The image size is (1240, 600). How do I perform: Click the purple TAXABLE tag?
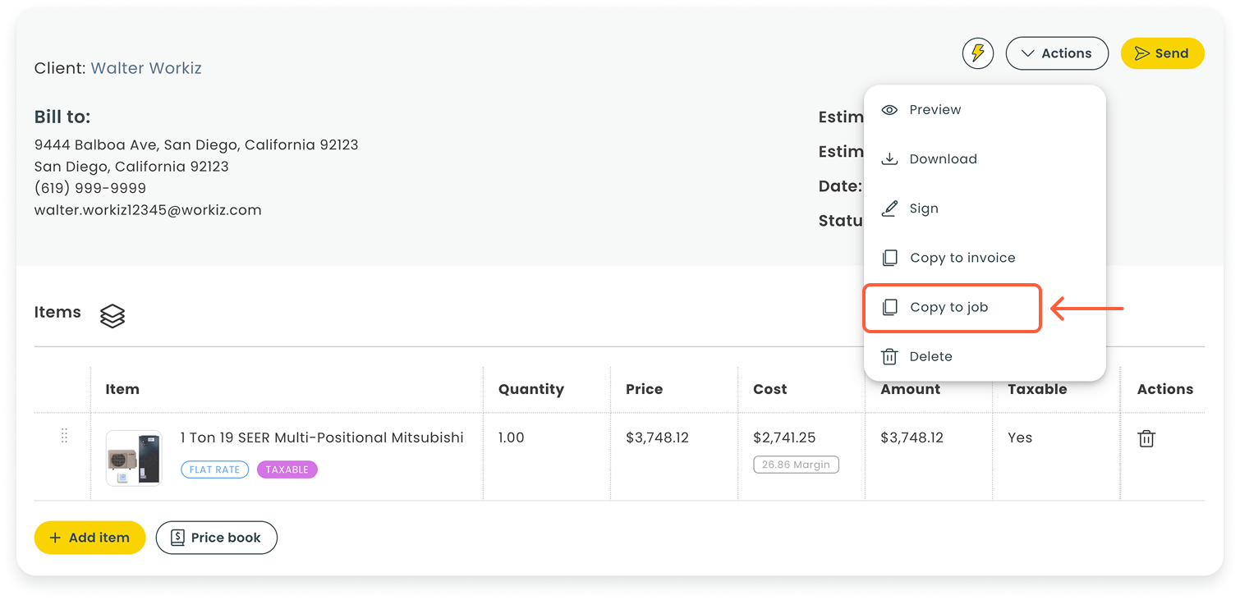tap(287, 469)
